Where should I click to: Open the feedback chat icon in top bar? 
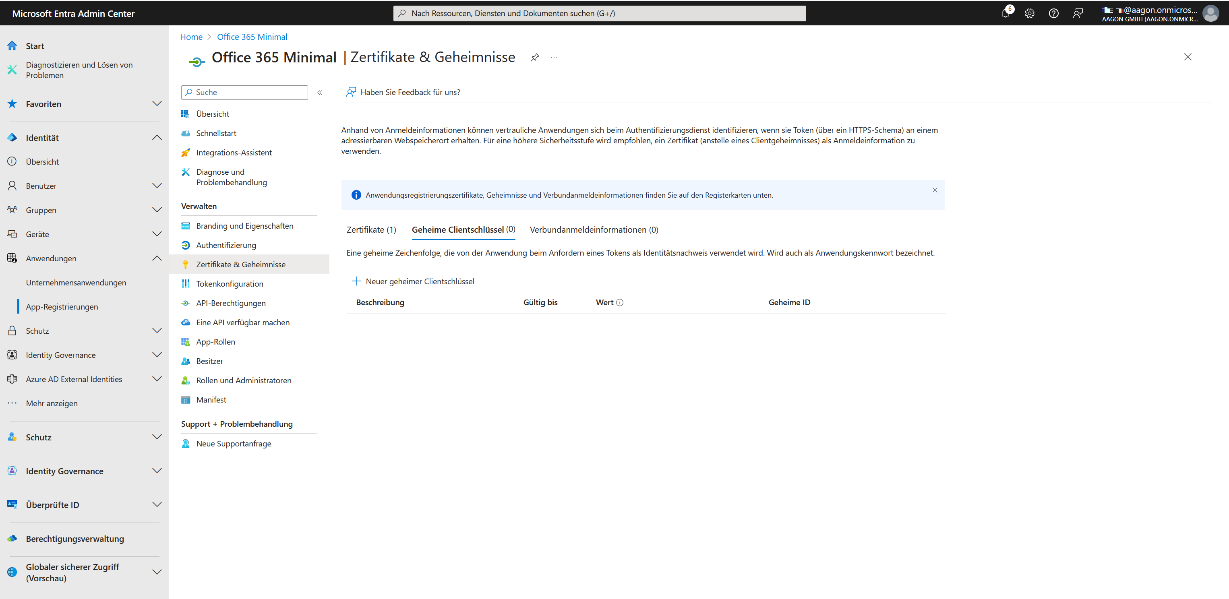(1078, 13)
